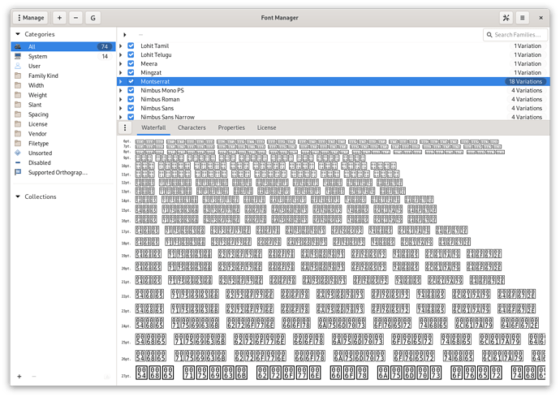The image size is (560, 397).
Task: Open the Family Kind folder icon
Action: coord(18,76)
